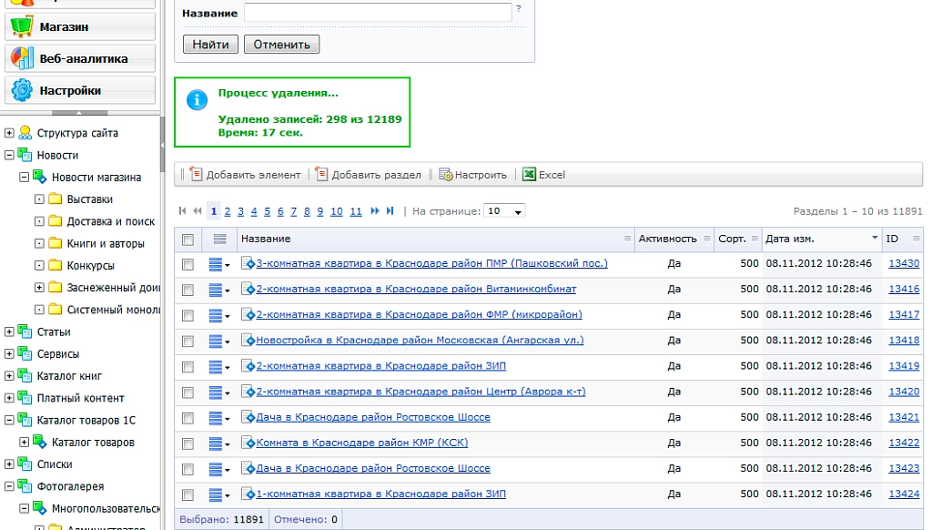This screenshot has width=932, height=530.
Task: Open the Дача Ростовское Шоссе link ID 13421
Action: tap(372, 417)
